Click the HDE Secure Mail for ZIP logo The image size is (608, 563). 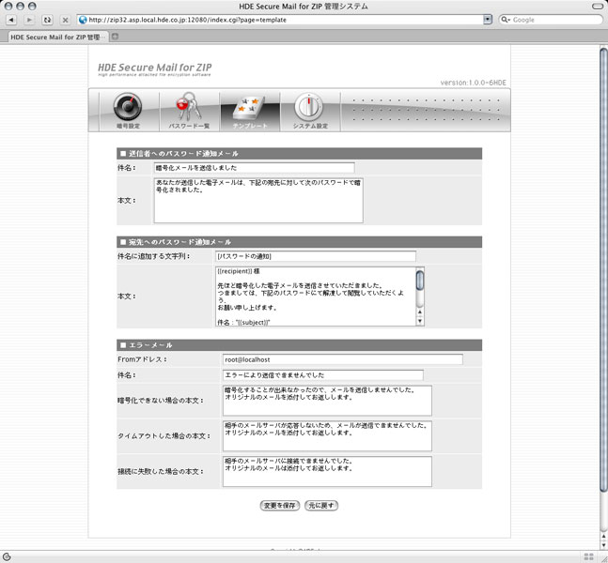pyautogui.click(x=155, y=68)
